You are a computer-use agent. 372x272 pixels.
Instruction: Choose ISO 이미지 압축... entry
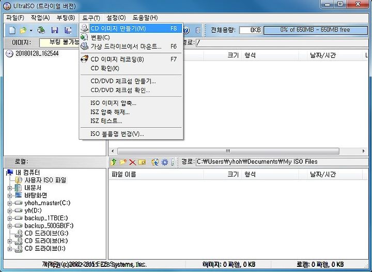(131, 103)
